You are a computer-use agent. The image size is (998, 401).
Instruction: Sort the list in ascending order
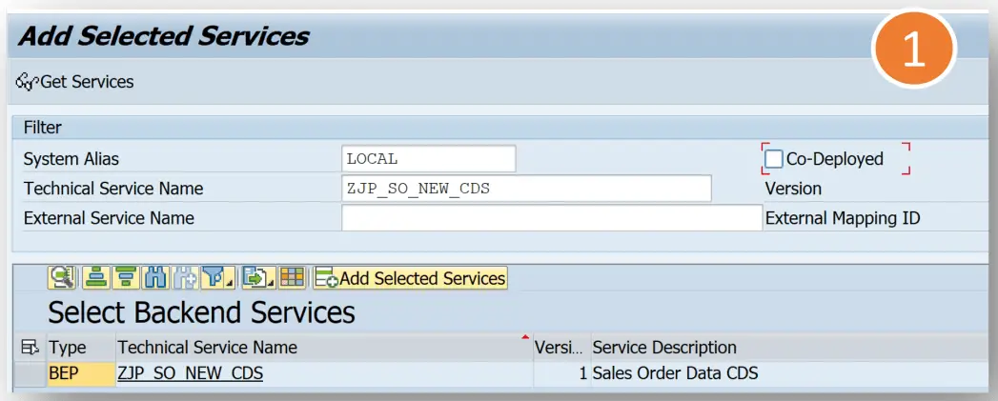pos(94,278)
